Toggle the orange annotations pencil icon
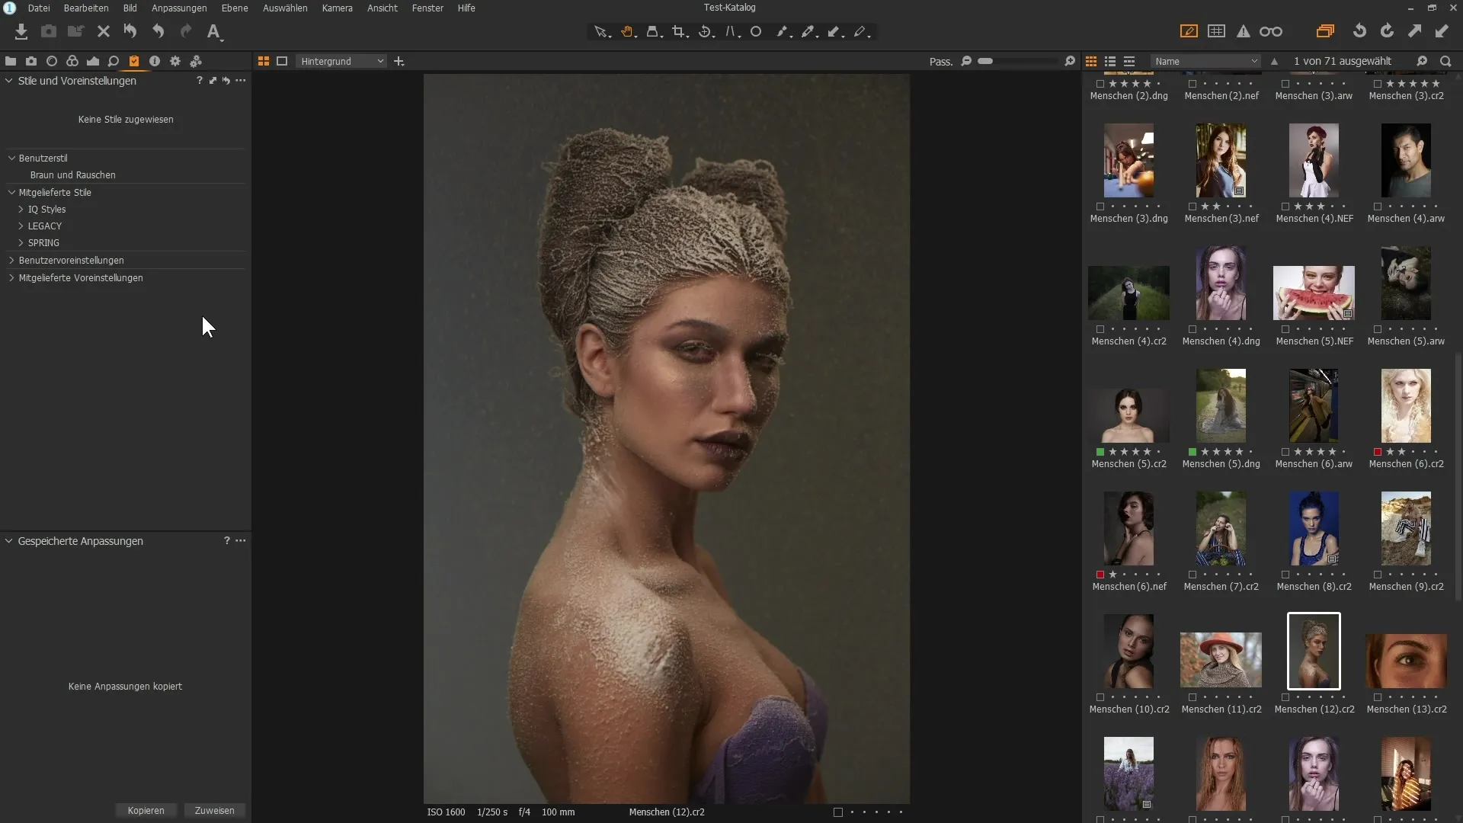This screenshot has height=823, width=1463. pos(1189,31)
